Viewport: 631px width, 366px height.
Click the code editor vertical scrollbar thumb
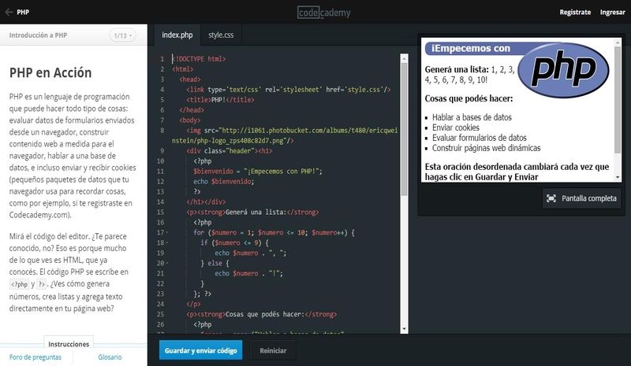tap(404, 129)
